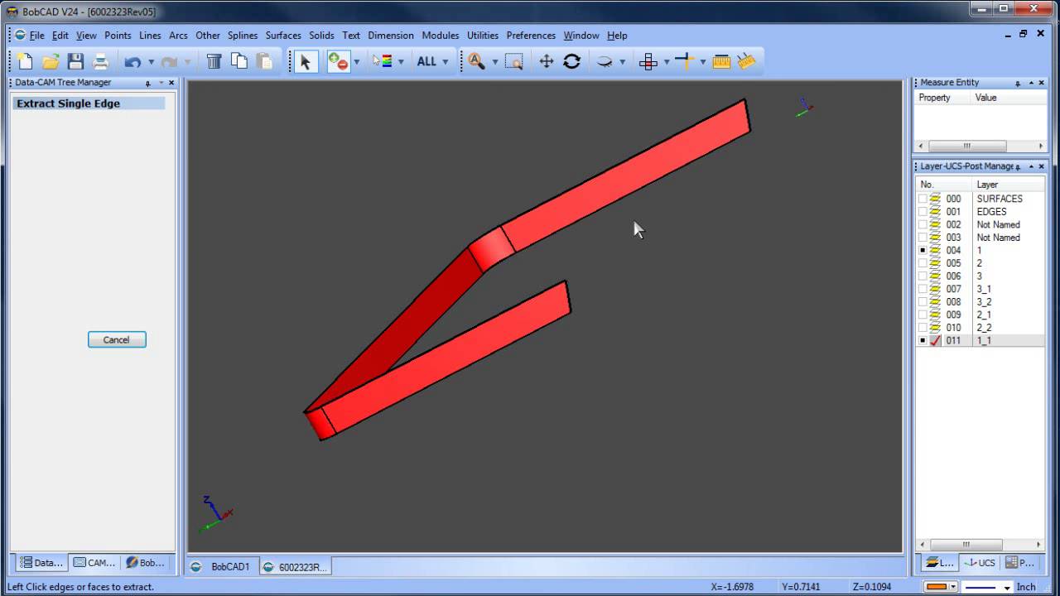
Task: Open the undo history dropdown arrow
Action: point(151,62)
